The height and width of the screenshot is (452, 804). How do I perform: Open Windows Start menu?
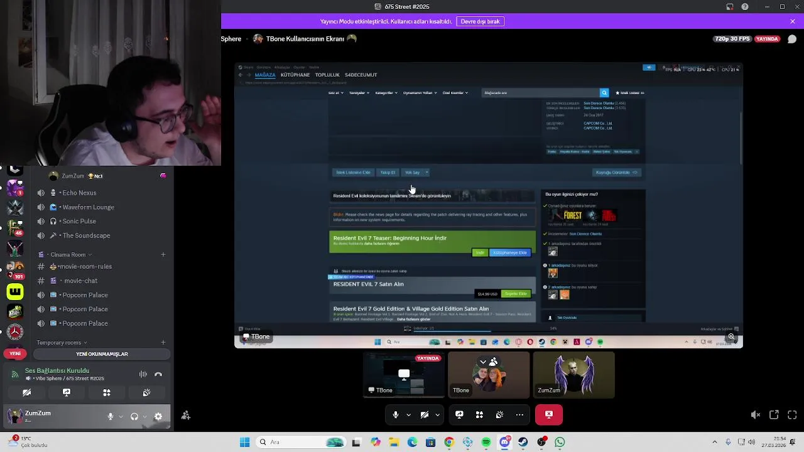tap(244, 442)
